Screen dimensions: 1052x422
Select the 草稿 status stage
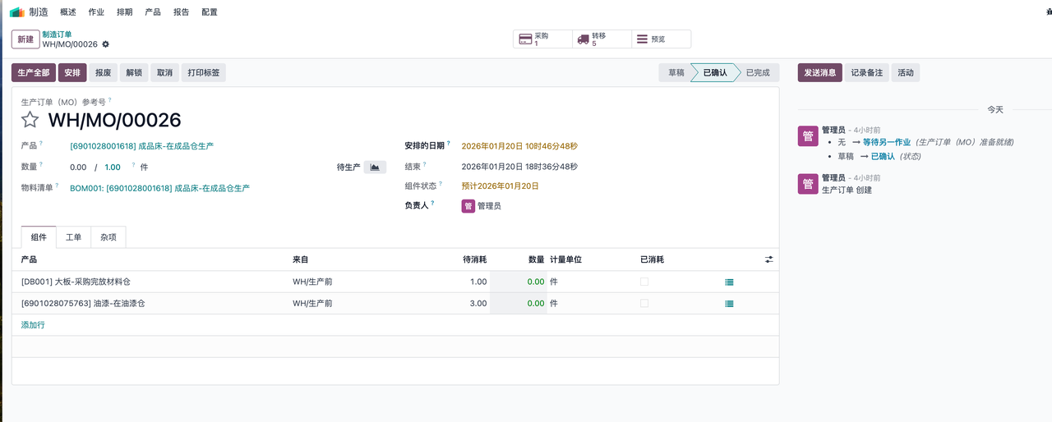[676, 72]
